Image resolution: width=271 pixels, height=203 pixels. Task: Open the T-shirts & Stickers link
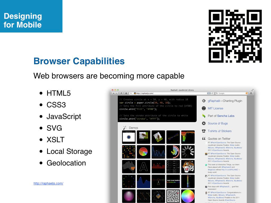point(219,131)
